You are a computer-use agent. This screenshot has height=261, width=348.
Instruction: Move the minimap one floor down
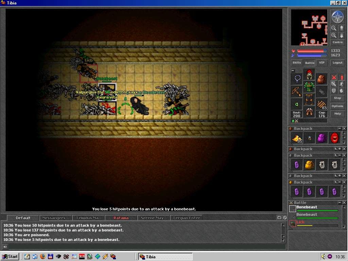click(x=341, y=35)
